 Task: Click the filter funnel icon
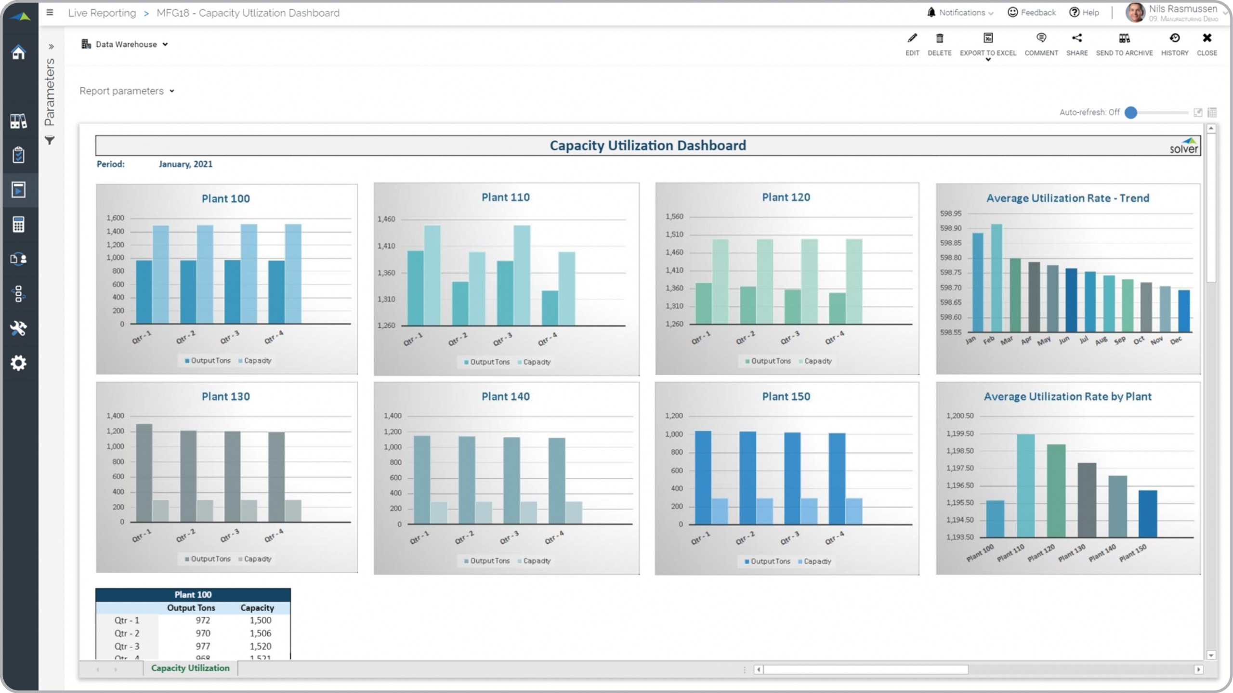(x=50, y=141)
